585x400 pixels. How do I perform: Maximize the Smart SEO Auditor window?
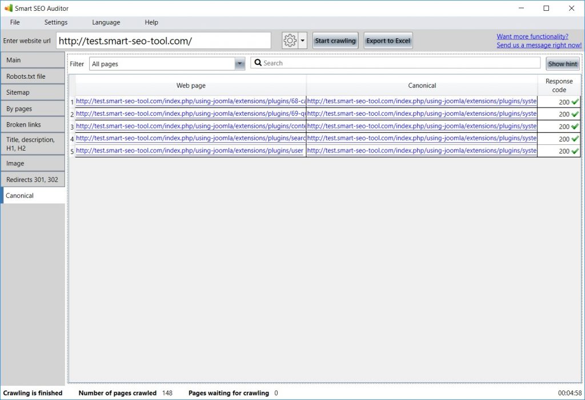coord(546,8)
